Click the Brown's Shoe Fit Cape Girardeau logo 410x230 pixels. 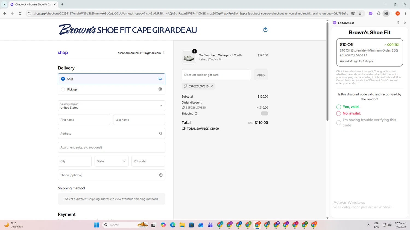click(x=128, y=29)
